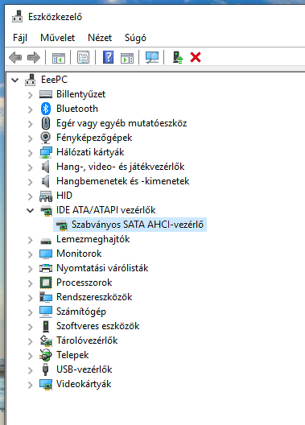Expand the USB-vezérlők category
305x425 pixels.
point(30,370)
